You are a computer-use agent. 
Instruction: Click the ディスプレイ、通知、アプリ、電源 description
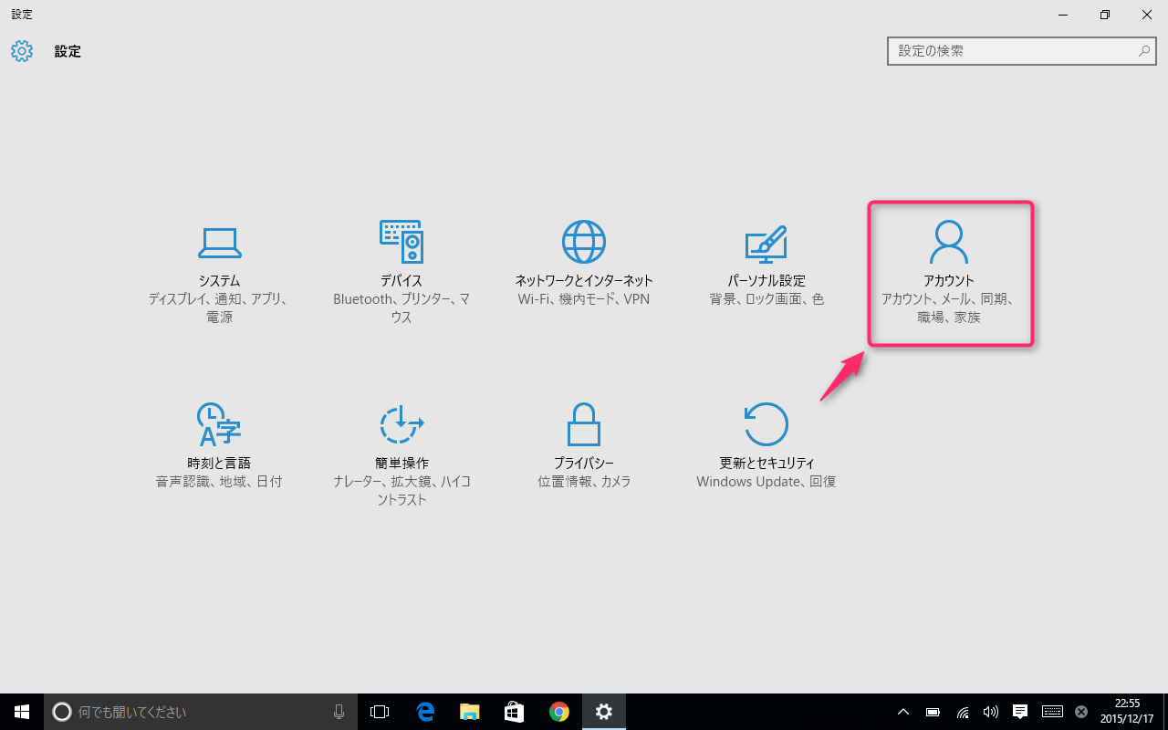pyautogui.click(x=219, y=308)
